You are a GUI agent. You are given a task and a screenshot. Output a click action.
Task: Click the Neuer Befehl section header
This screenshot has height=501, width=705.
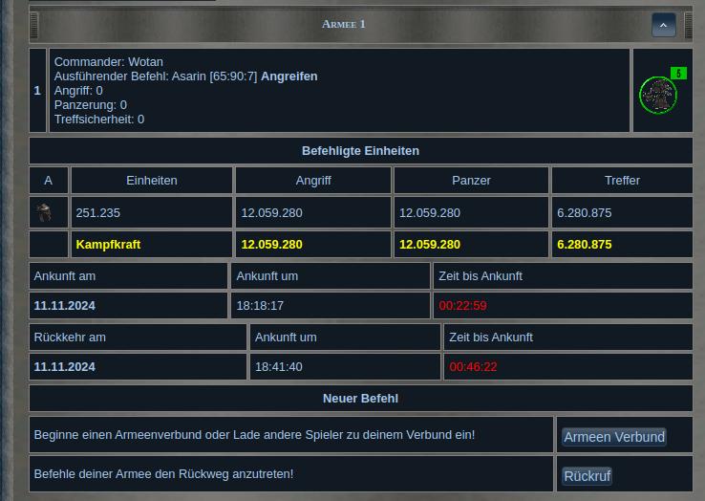[x=360, y=399]
